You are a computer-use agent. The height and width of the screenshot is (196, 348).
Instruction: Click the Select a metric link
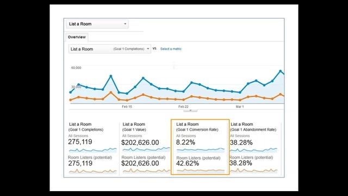click(x=171, y=49)
